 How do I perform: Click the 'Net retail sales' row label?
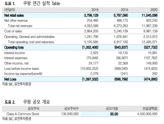(14, 16)
